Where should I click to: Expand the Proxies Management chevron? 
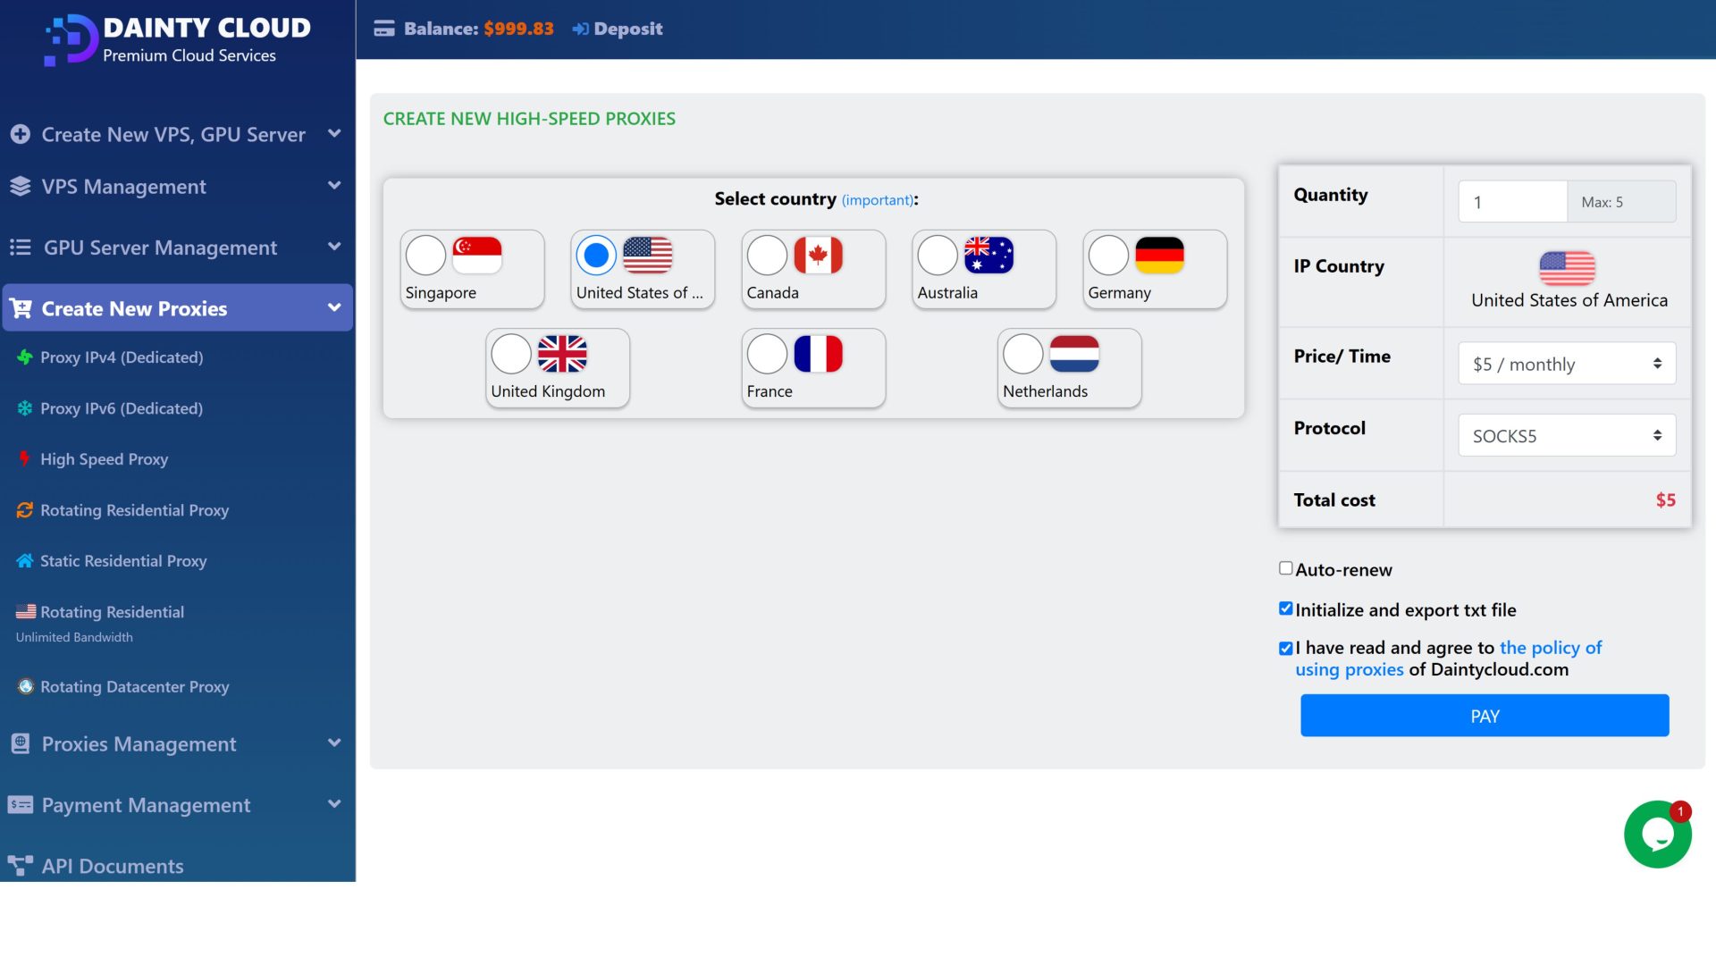334,743
